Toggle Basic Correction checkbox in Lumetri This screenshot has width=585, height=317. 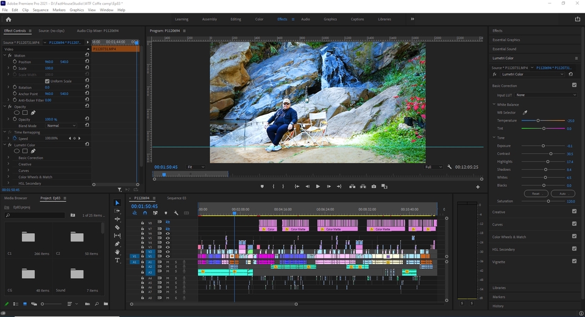(x=574, y=85)
